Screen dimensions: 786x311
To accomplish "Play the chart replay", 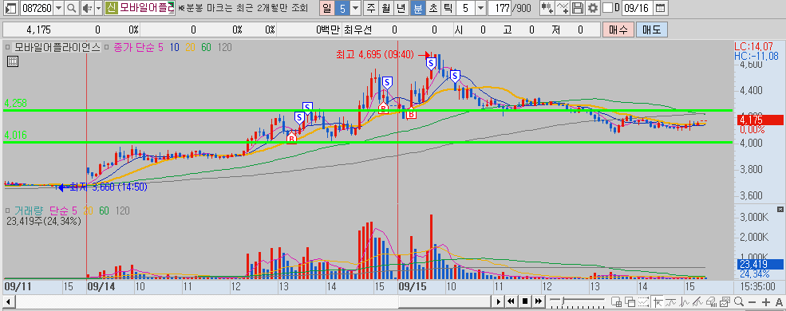I will pyautogui.click(x=498, y=301).
